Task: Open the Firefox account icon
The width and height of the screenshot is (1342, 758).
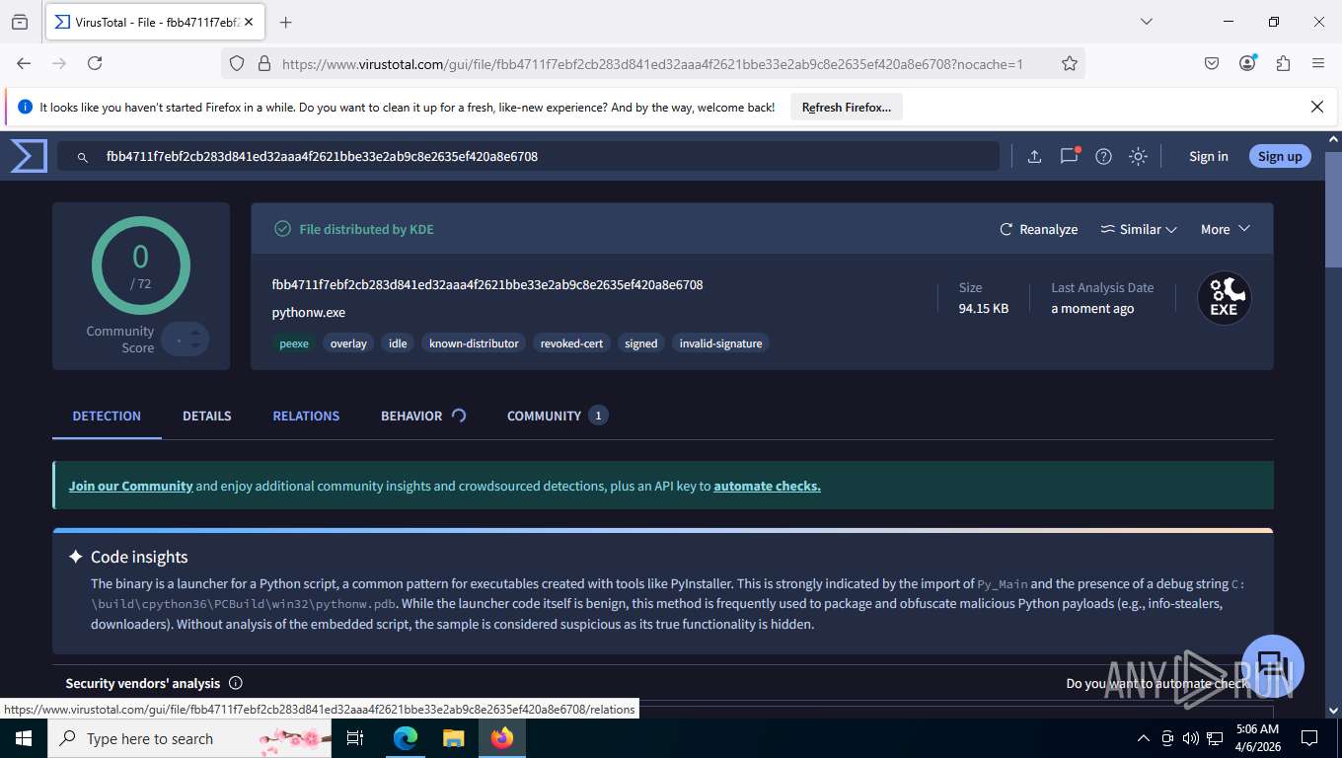Action: [1247, 63]
